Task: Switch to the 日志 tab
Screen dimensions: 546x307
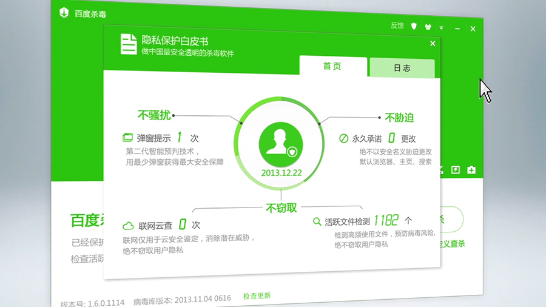Action: click(402, 68)
